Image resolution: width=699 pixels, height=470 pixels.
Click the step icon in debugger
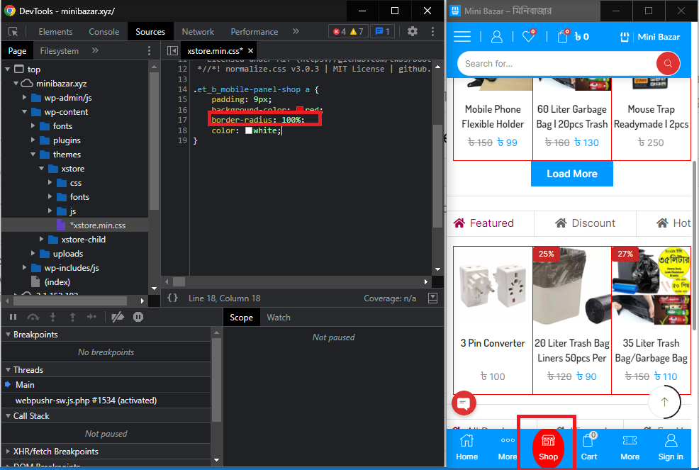(x=92, y=317)
